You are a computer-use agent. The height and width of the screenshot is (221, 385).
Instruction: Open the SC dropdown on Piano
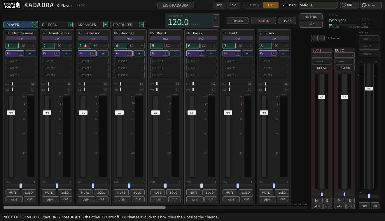click(281, 46)
